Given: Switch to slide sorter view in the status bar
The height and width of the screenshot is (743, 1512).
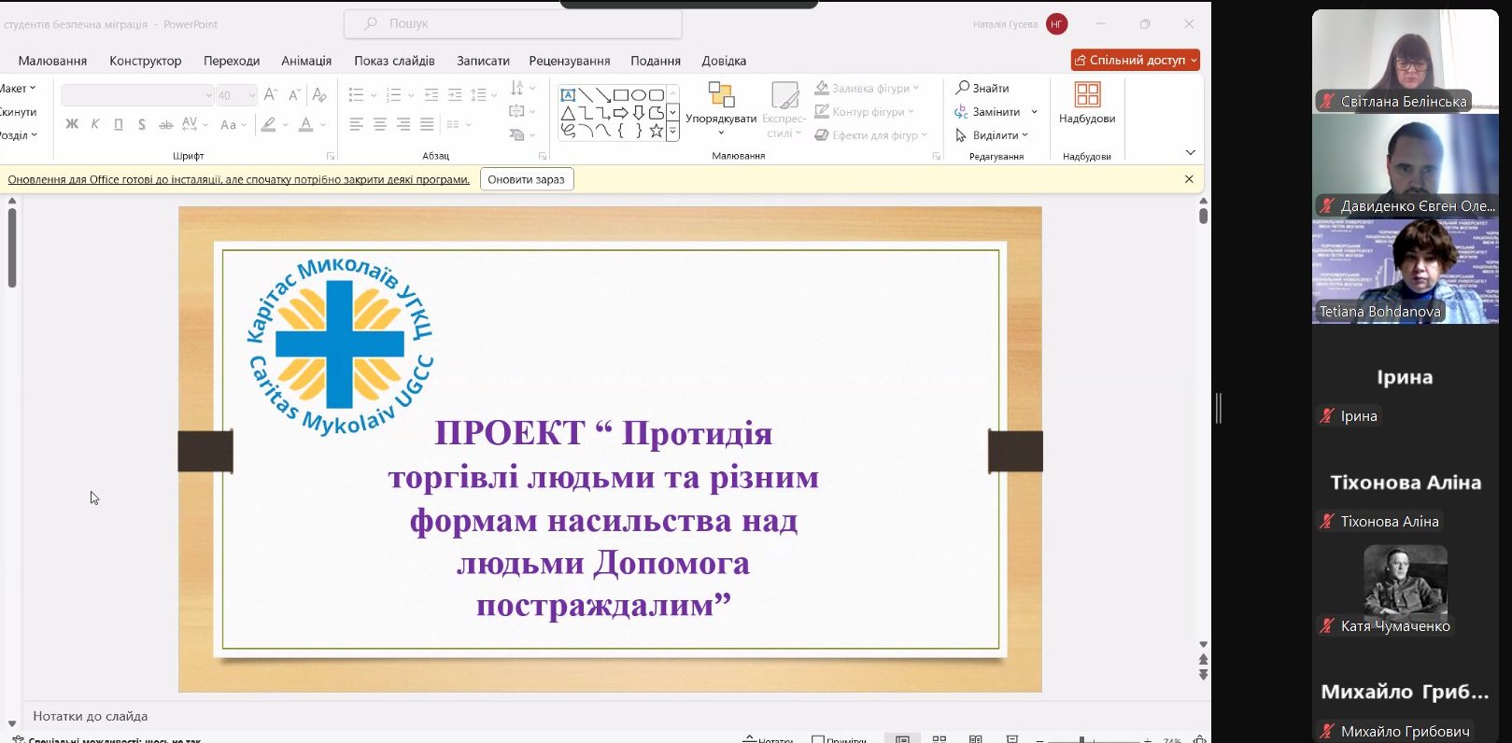Looking at the screenshot, I should [x=940, y=739].
